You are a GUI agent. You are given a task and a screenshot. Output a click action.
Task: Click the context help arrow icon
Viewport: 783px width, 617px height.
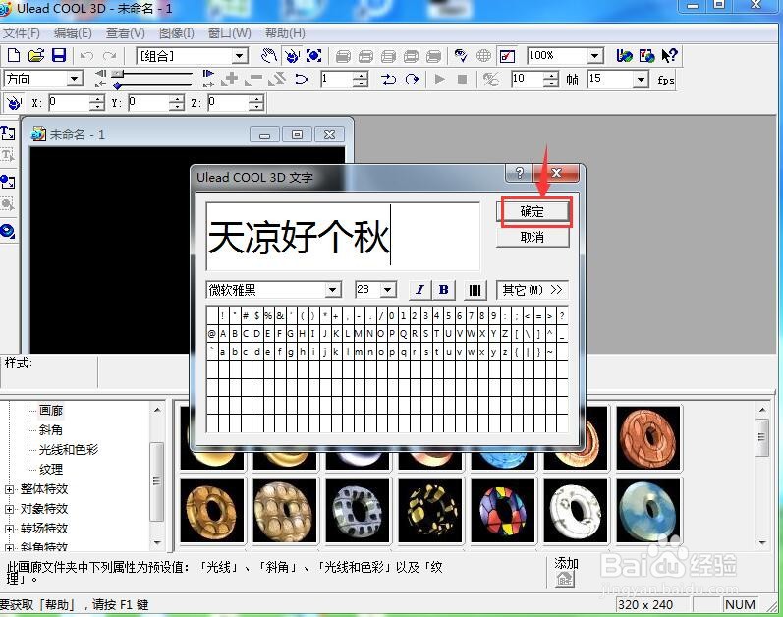[x=670, y=55]
